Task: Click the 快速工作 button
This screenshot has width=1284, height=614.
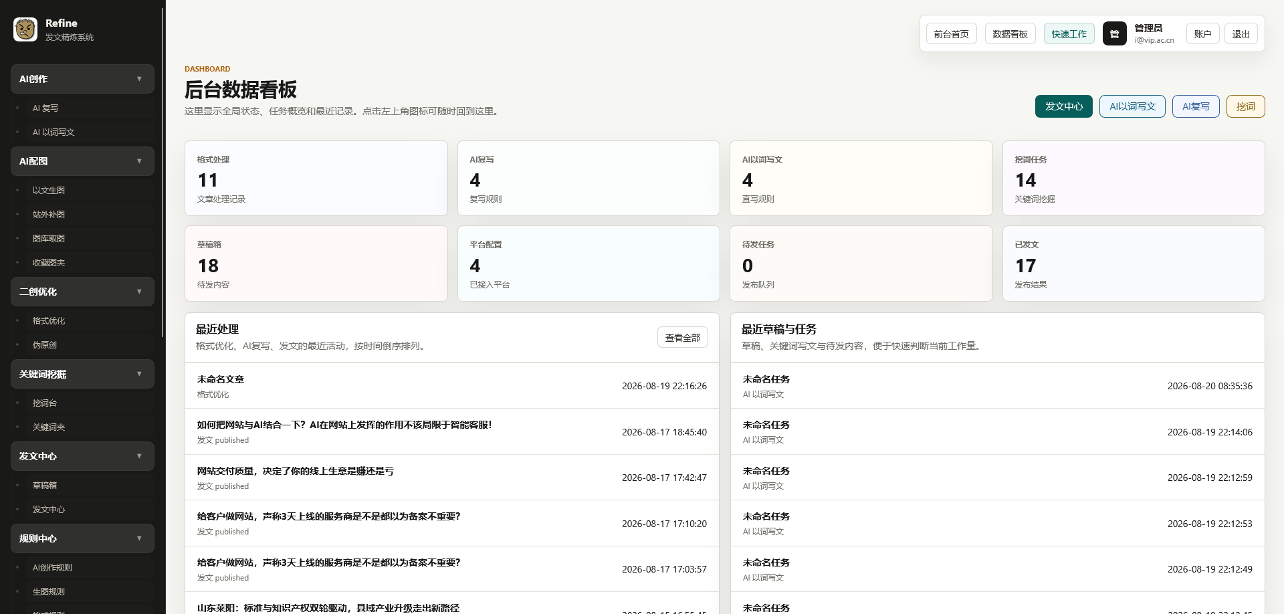Action: coord(1069,33)
